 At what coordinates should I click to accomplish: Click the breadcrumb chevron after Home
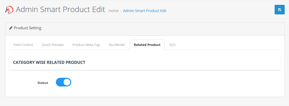click(121, 11)
